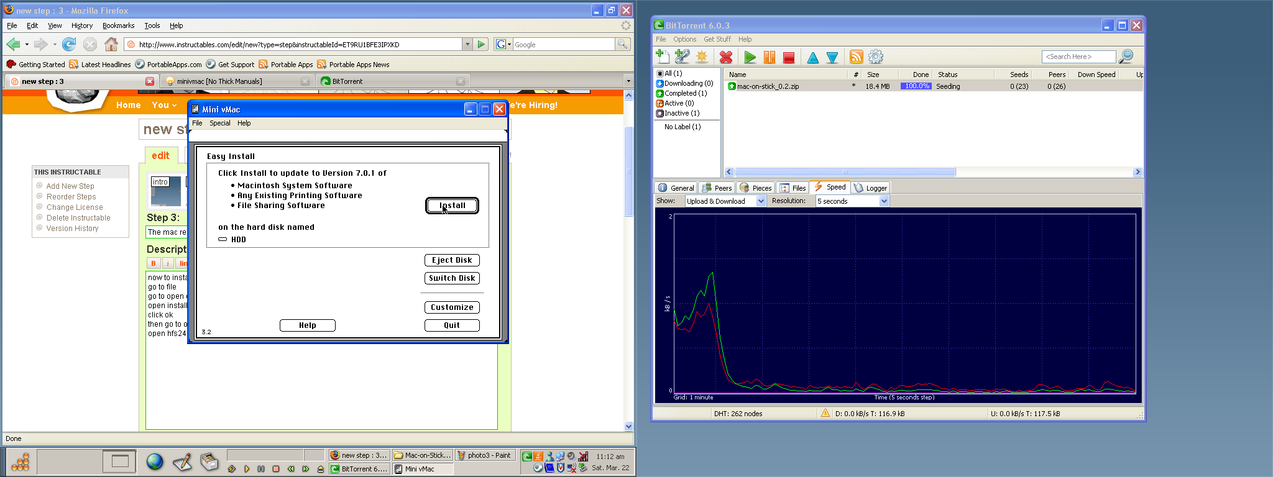Click Delete Instructable link

(x=78, y=218)
